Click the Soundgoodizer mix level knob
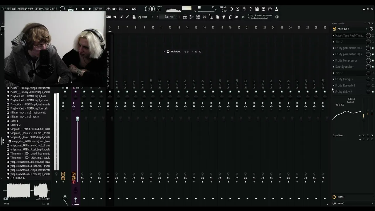 click(368, 67)
